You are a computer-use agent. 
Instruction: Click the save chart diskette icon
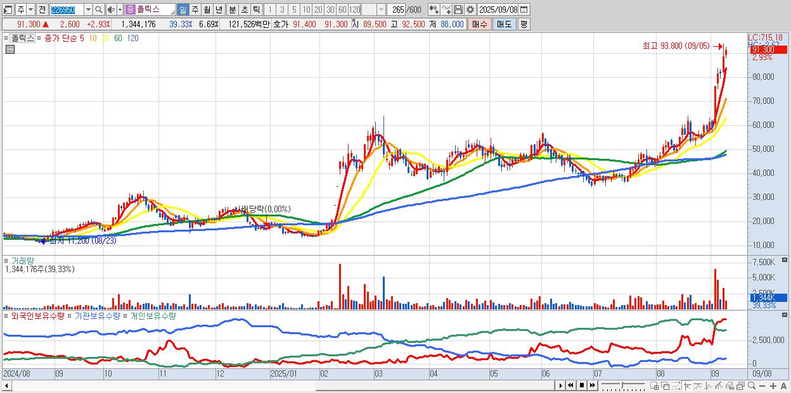click(458, 9)
